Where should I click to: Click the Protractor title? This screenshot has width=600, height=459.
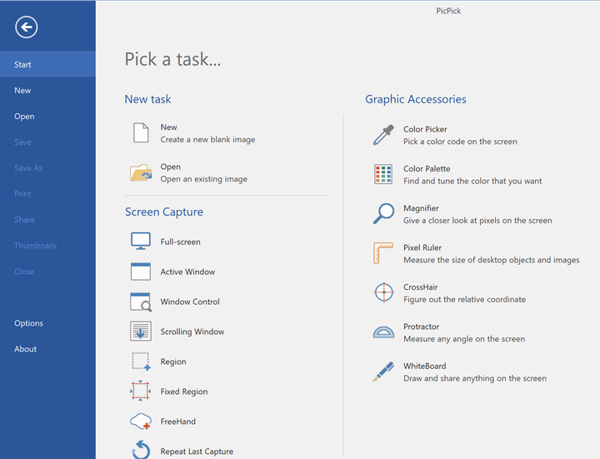[x=422, y=327]
